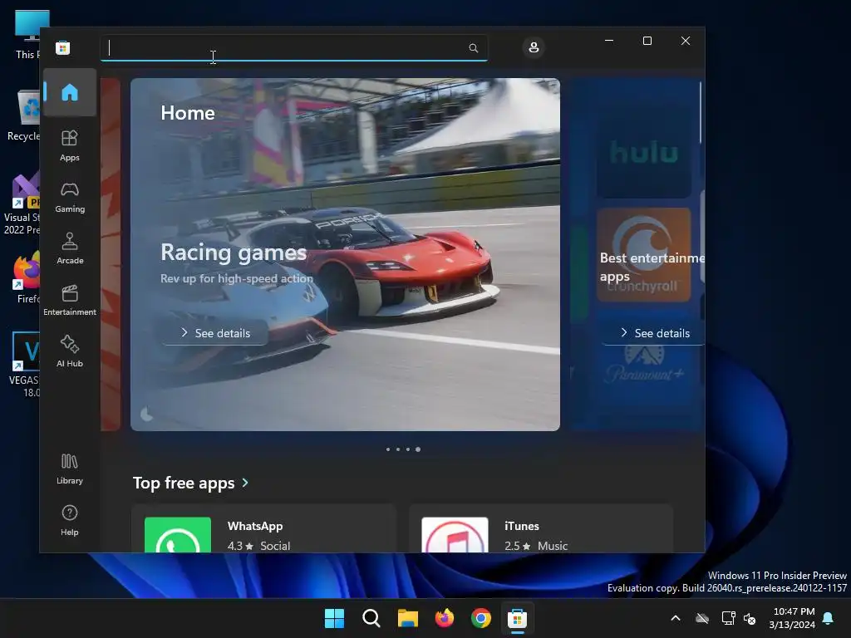This screenshot has width=851, height=638.
Task: Click the magnifier search icon in search box
Action: (x=473, y=47)
